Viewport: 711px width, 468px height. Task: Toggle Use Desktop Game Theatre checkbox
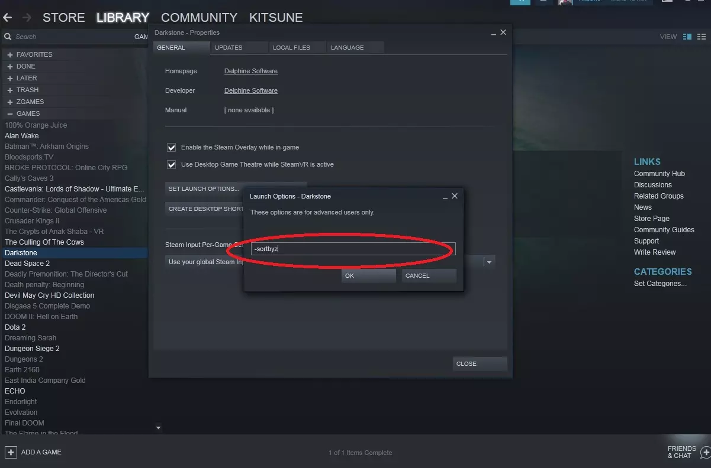pos(172,164)
